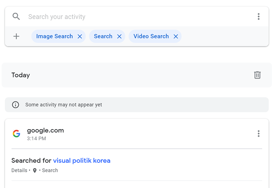275x188 pixels.
Task: Click the 3:14 PM timestamp
Action: [x=36, y=139]
